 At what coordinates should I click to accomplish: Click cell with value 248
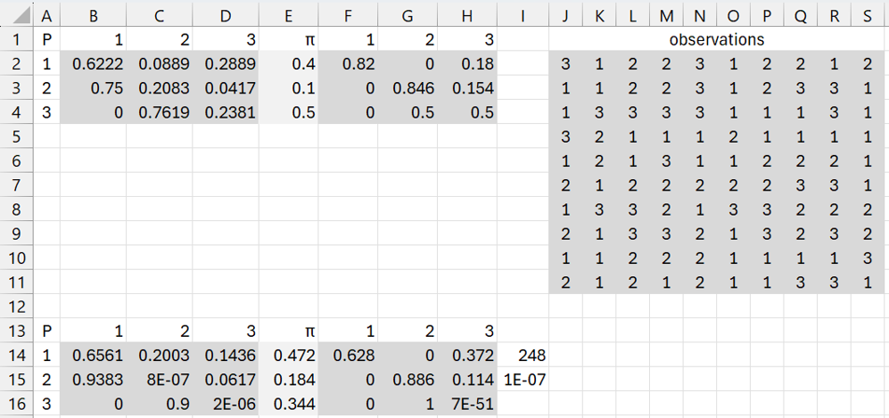(523, 355)
